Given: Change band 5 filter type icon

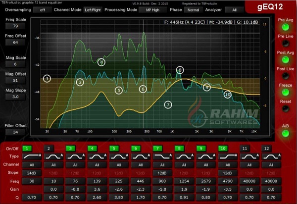Looking at the screenshot, I should point(119,156).
